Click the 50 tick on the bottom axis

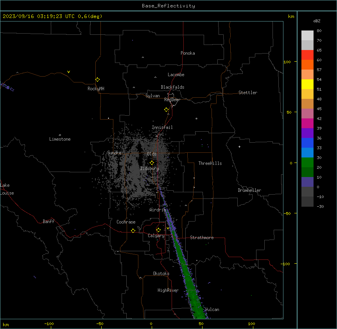[x=201, y=324]
